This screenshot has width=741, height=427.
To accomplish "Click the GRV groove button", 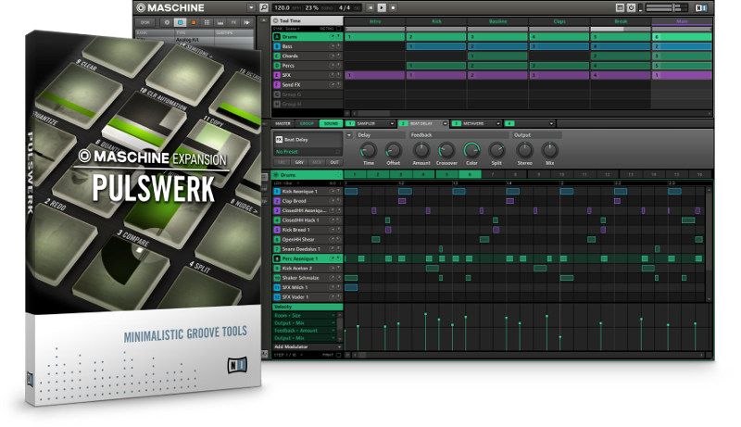I will (299, 162).
